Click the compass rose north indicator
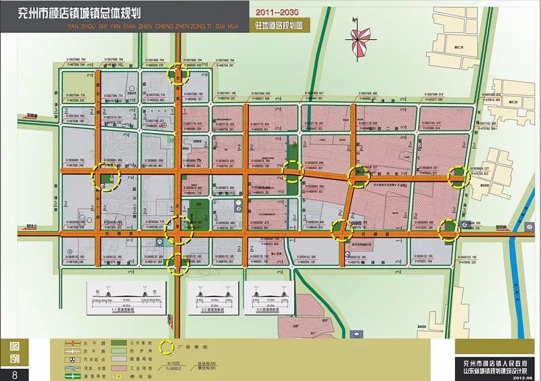This screenshot has height=381, width=541. [360, 39]
